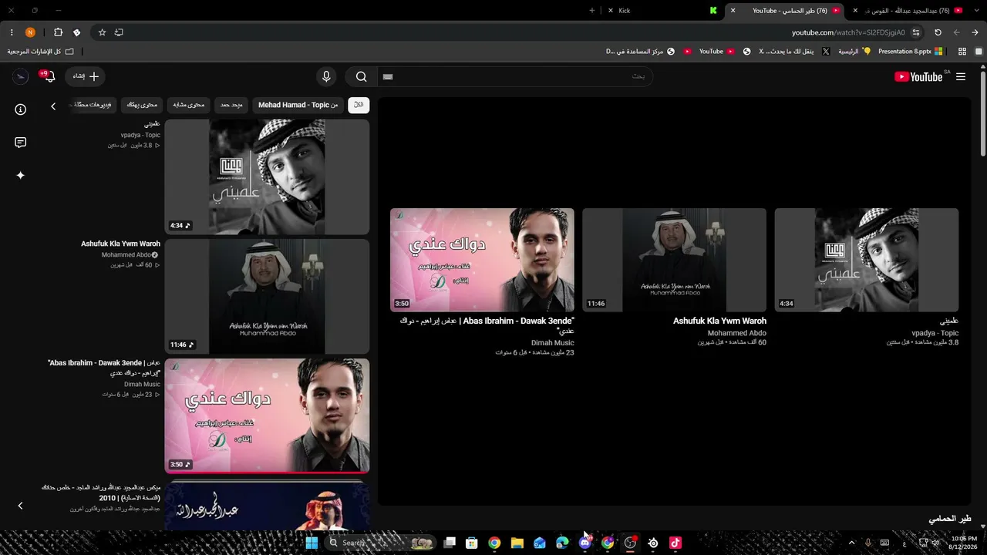The width and height of the screenshot is (987, 555).
Task: Open 'مركز المساعدة' bookmark
Action: coord(641,52)
